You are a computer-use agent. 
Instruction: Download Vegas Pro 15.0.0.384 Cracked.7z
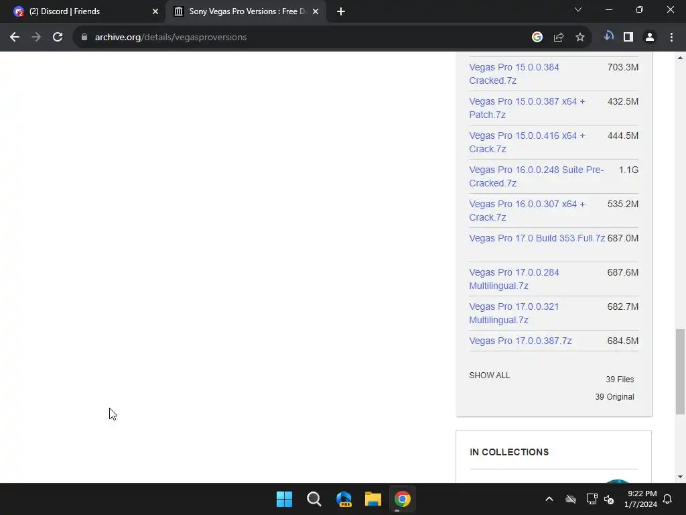(x=514, y=74)
